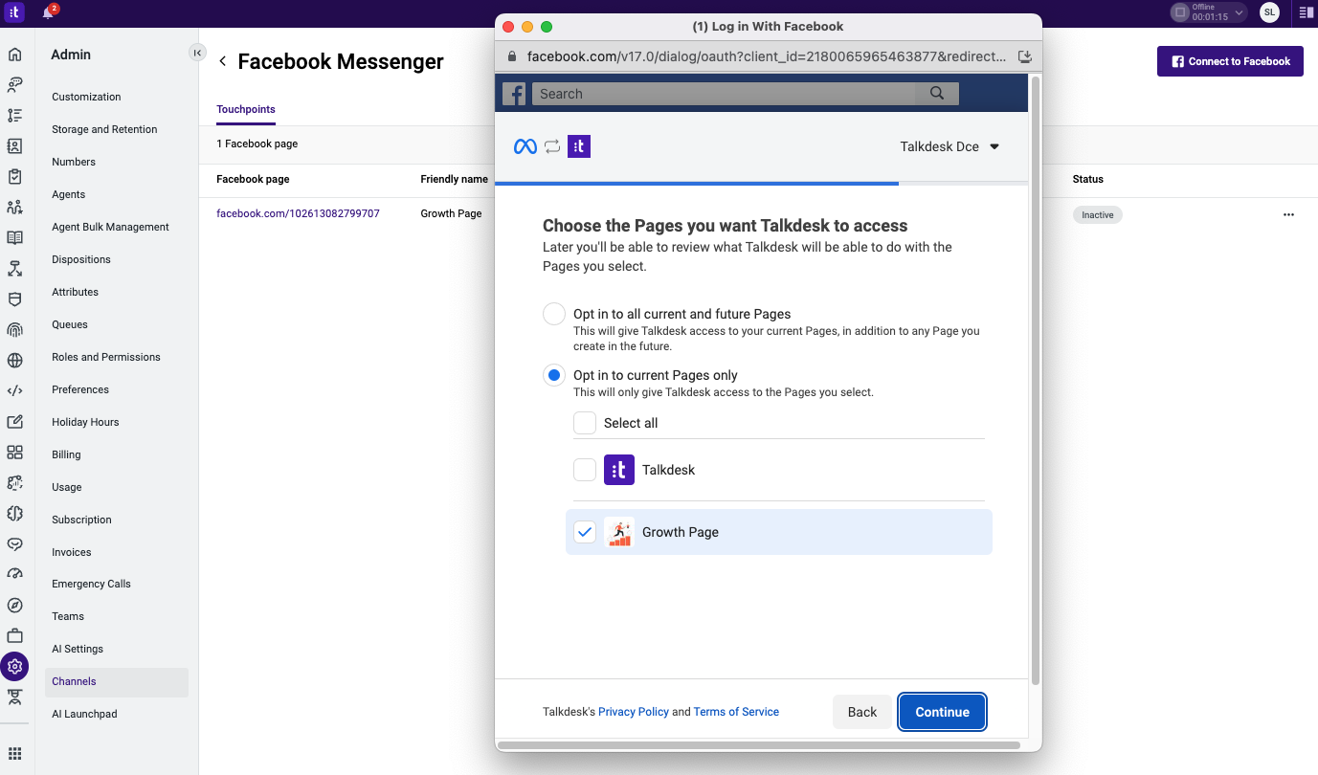The image size is (1318, 775).
Task: Switch to the Touchpoints tab
Action: point(246,109)
